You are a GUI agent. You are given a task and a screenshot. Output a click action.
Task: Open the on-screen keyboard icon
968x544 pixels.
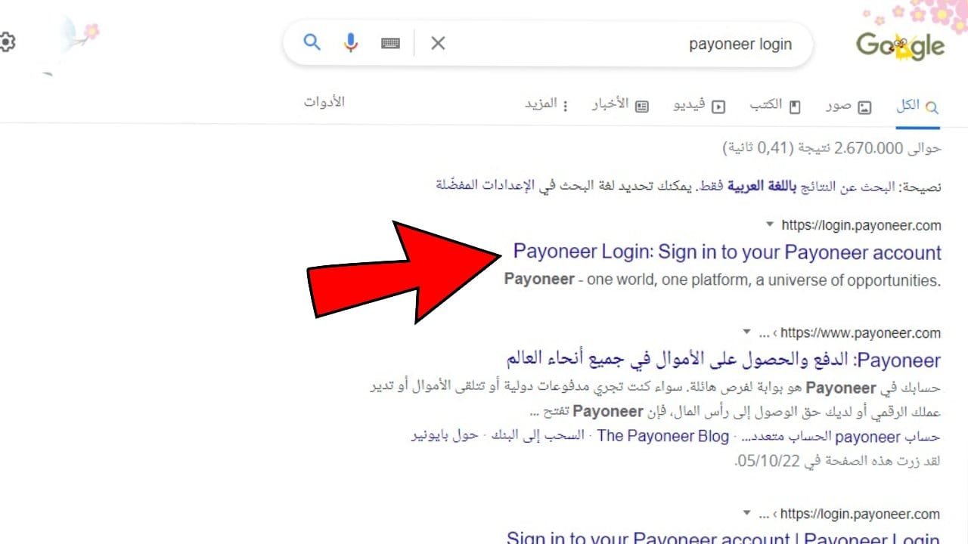coord(390,43)
